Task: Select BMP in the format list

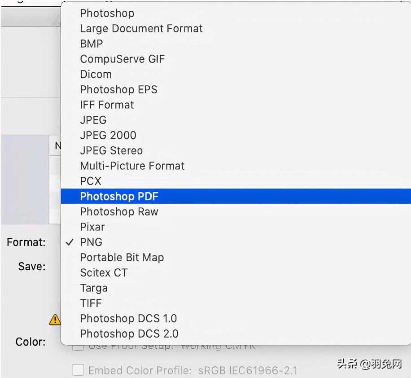Action: (x=92, y=44)
